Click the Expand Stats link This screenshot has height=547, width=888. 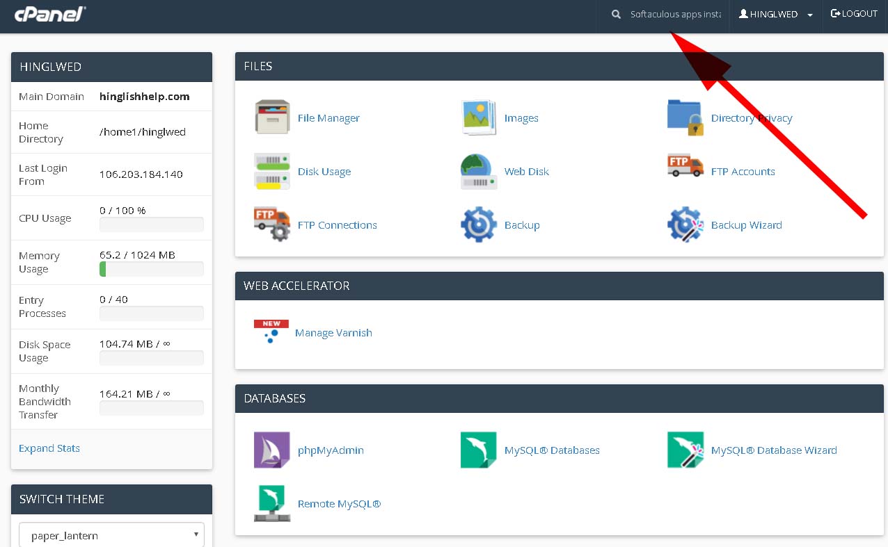click(x=49, y=448)
